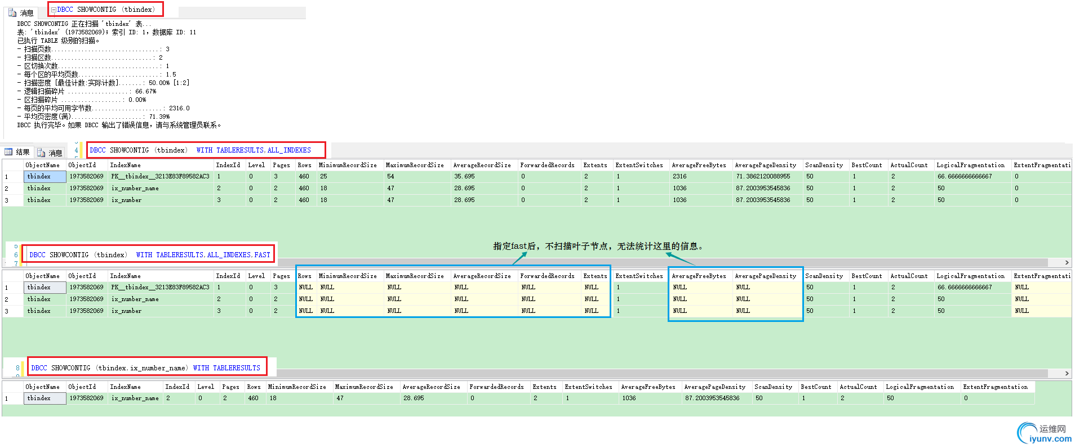The image size is (1075, 448).
Task: Switch to the 结果 results tab
Action: [17, 152]
